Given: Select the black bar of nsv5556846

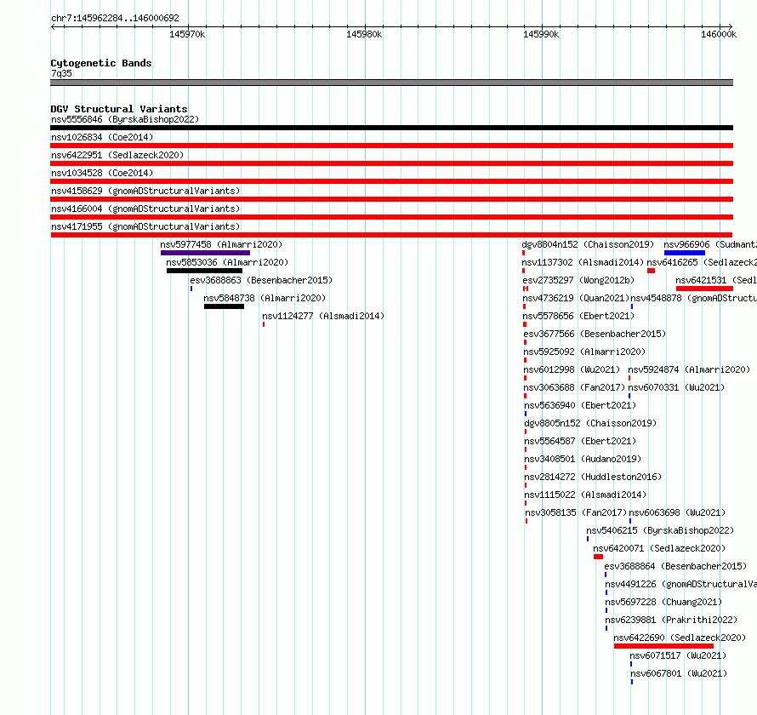Looking at the screenshot, I should click(391, 128).
